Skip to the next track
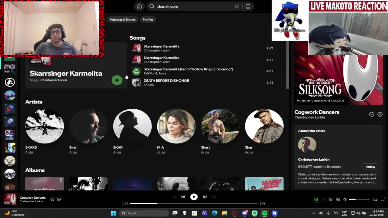This screenshot has width=388, height=218. coord(205,197)
